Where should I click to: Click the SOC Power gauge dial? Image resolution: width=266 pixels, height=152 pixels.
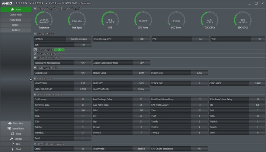[177, 19]
